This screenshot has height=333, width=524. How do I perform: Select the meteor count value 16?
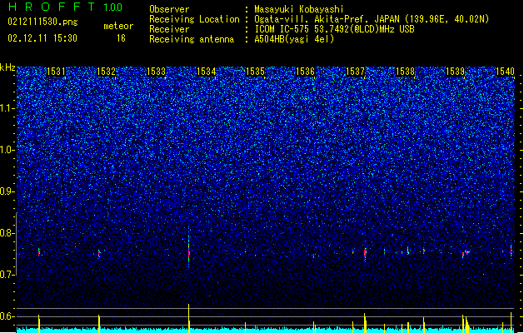[x=121, y=38]
